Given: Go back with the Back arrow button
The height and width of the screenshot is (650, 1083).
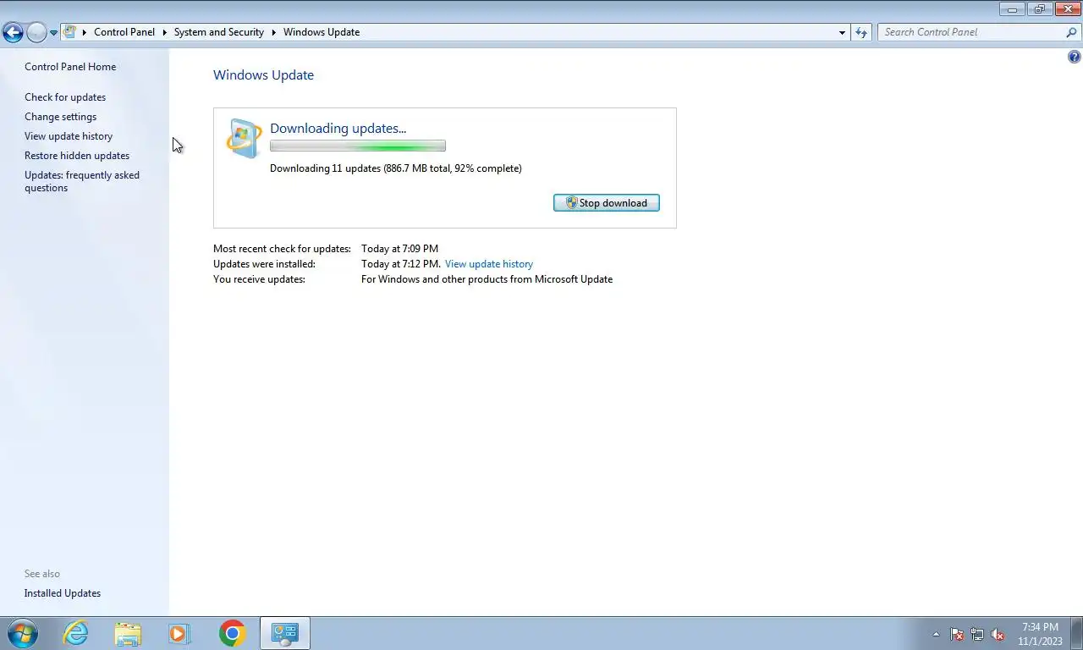Looking at the screenshot, I should [13, 33].
